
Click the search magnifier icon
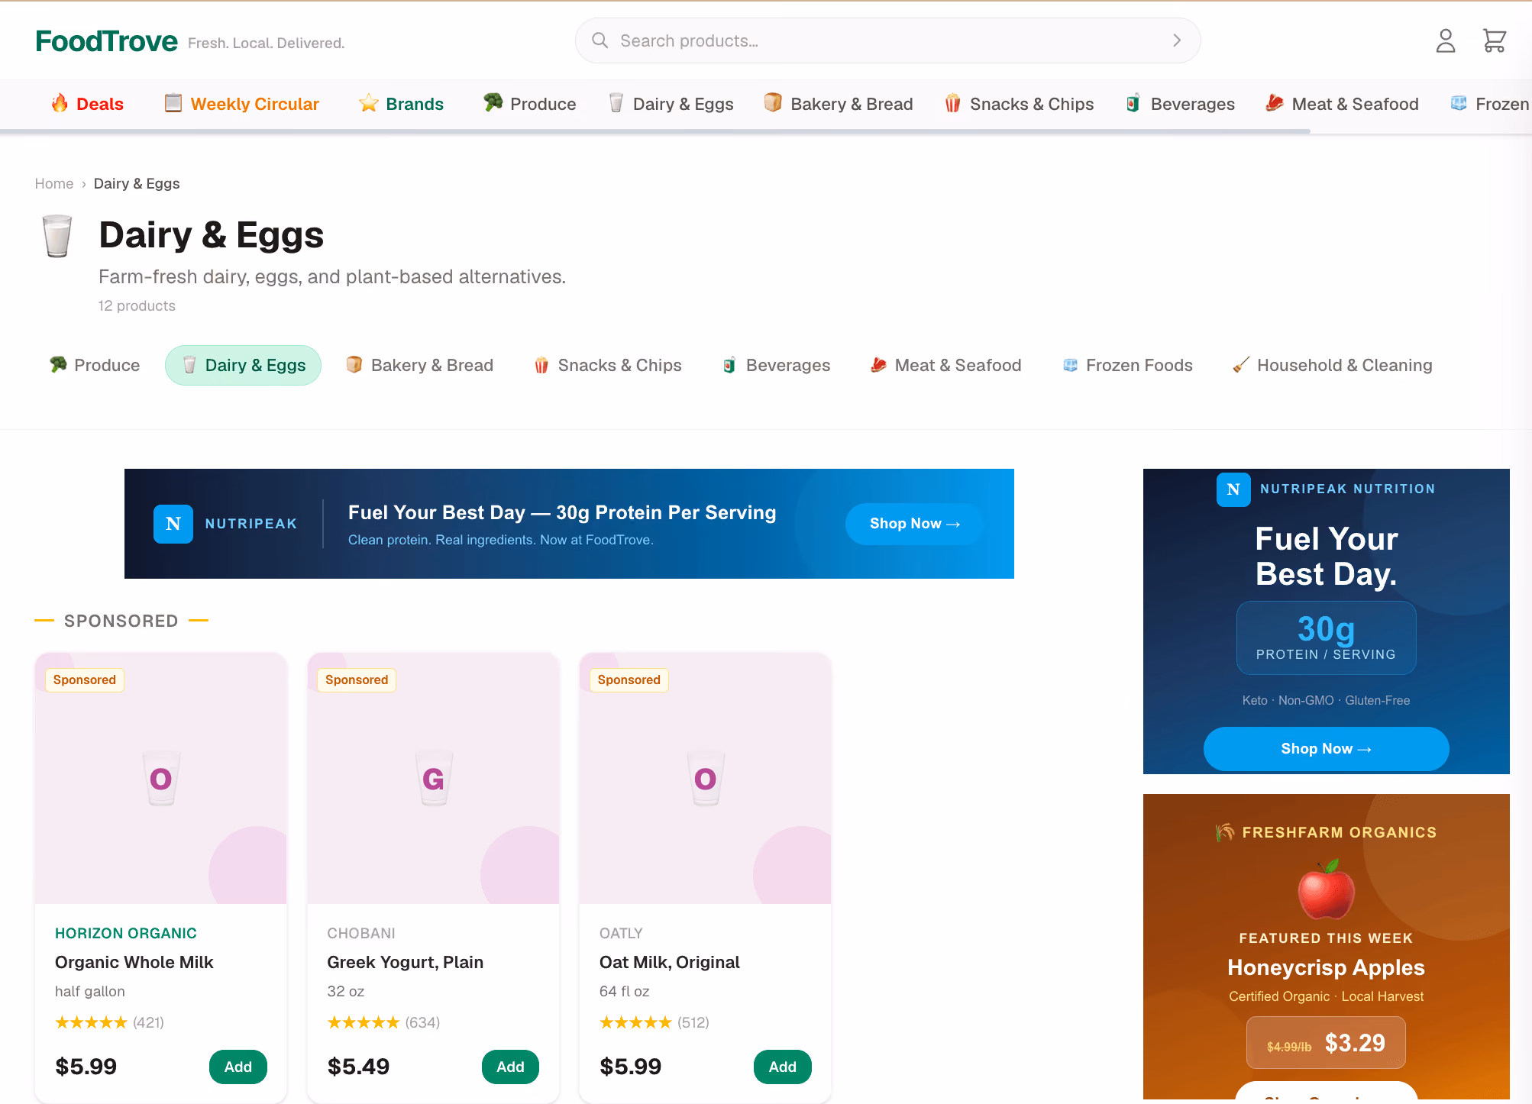point(600,40)
